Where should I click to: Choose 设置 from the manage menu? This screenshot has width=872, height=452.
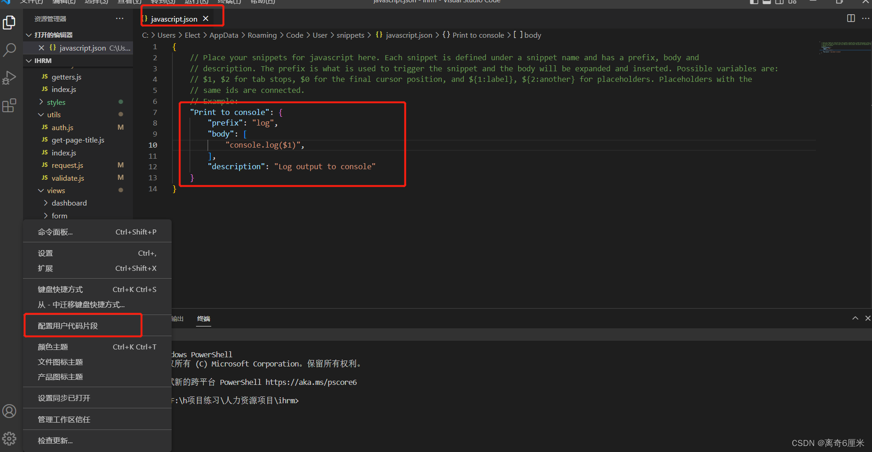coord(97,253)
